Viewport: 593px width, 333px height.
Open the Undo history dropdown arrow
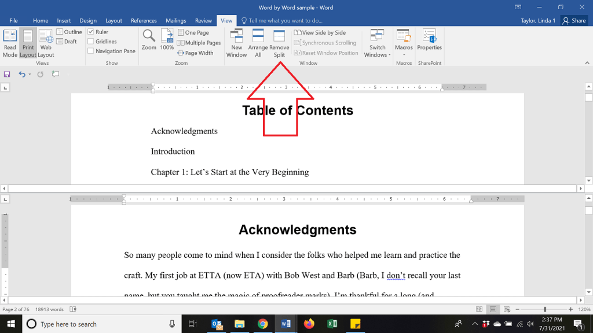pyautogui.click(x=30, y=74)
